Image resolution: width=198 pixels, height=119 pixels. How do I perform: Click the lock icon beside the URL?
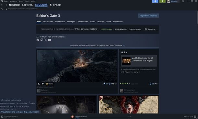[6, 9]
